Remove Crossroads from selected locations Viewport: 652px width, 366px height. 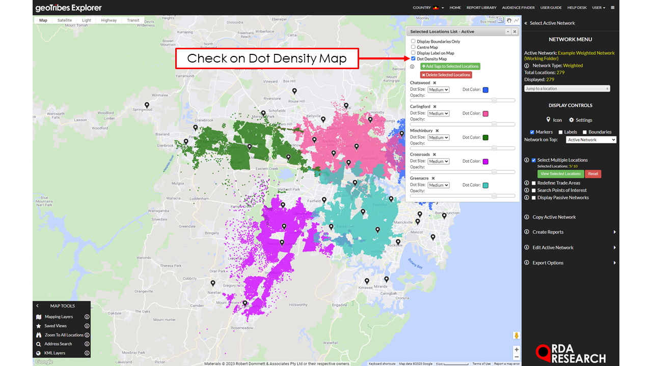434,155
